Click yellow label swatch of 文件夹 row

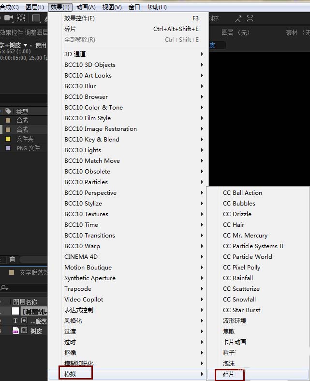(x=8, y=139)
